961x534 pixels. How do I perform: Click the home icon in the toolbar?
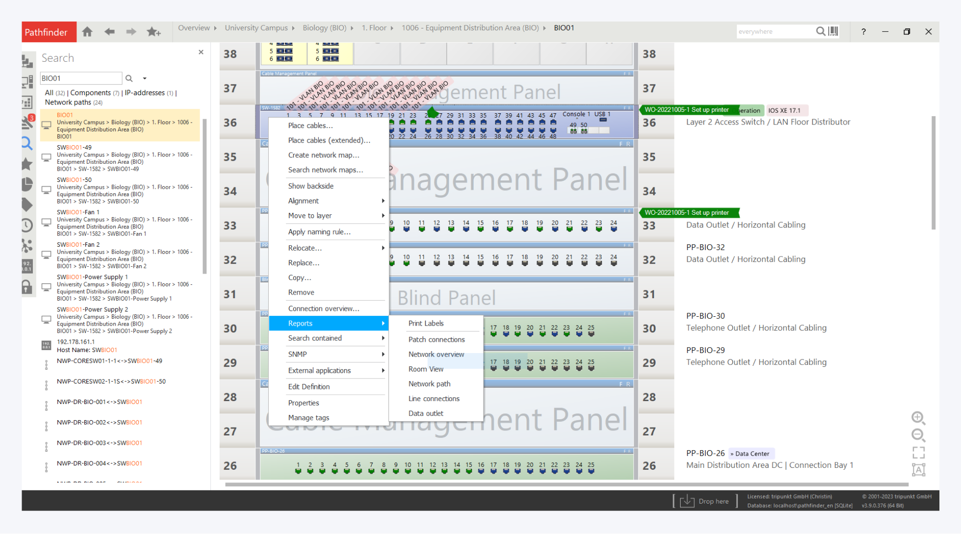click(x=87, y=32)
